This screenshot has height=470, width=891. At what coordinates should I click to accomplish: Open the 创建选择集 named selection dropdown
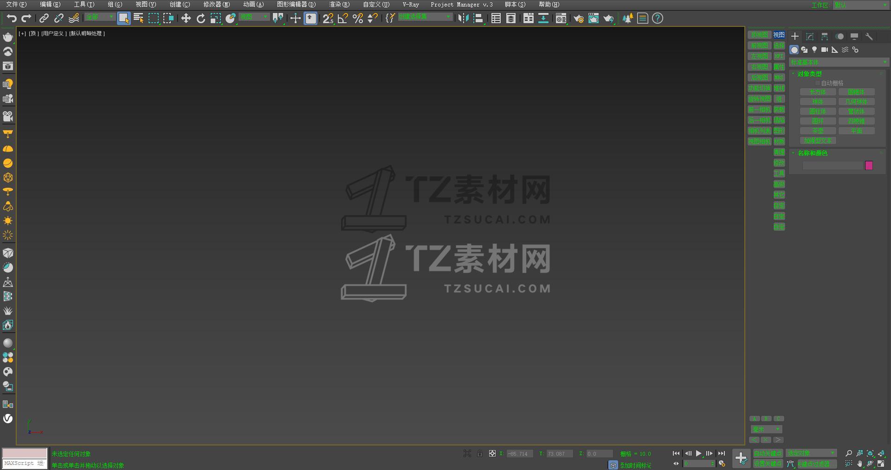click(x=425, y=17)
